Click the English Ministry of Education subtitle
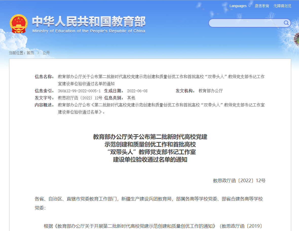Image resolution: width=299 pixels, height=231 pixels. coord(89,31)
